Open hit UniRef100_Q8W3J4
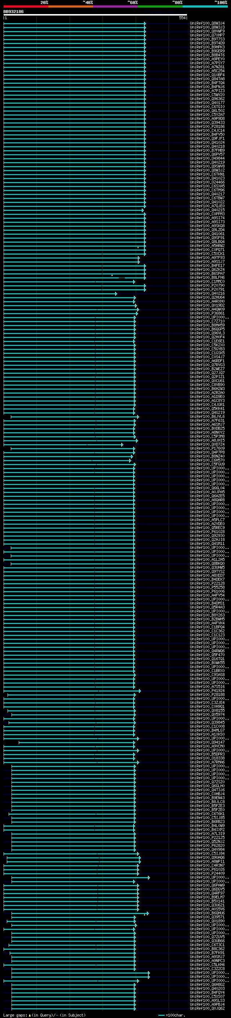The height and width of the screenshot is (1018, 231). pos(207,23)
